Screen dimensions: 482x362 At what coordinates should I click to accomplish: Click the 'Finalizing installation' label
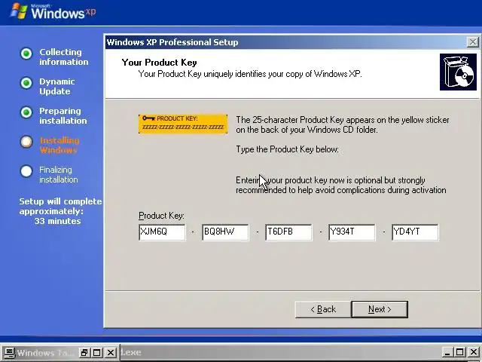pyautogui.click(x=59, y=174)
